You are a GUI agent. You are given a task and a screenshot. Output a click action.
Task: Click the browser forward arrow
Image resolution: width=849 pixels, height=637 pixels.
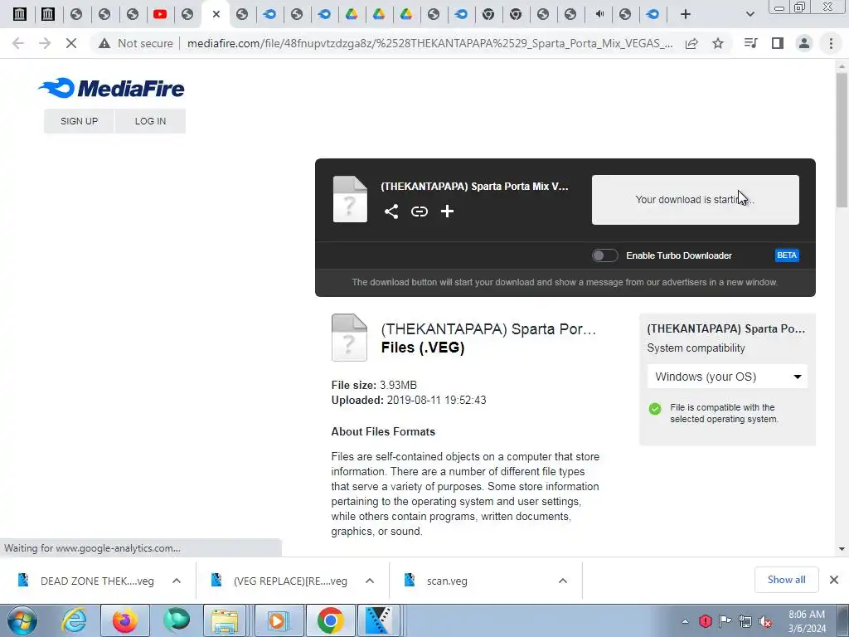click(45, 43)
